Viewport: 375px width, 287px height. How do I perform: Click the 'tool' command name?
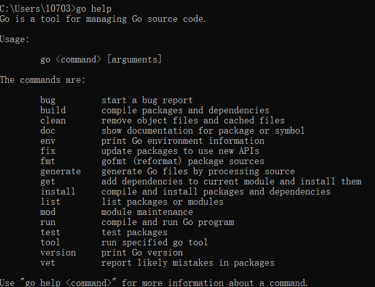(50, 242)
